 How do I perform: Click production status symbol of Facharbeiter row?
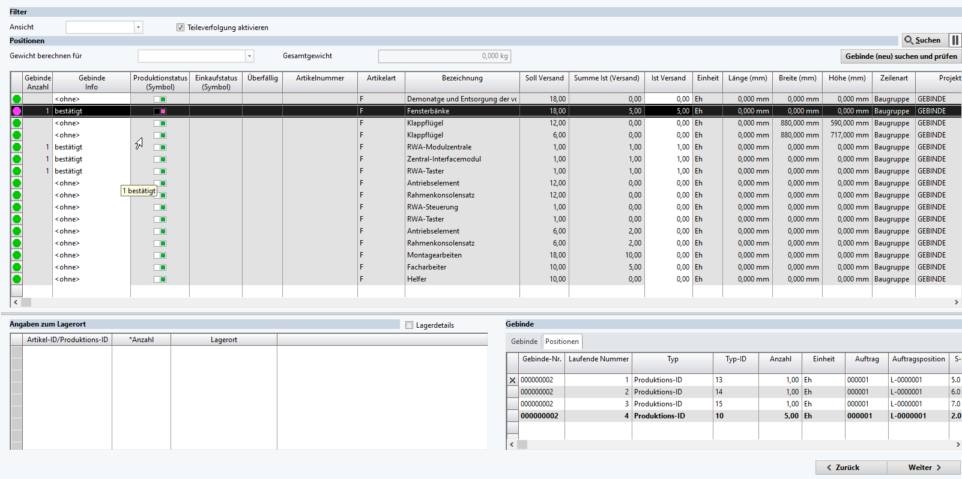pos(160,267)
